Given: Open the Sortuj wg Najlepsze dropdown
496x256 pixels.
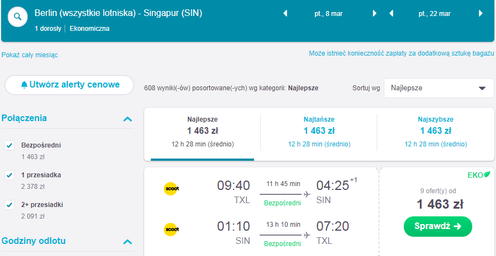Looking at the screenshot, I should (439, 88).
